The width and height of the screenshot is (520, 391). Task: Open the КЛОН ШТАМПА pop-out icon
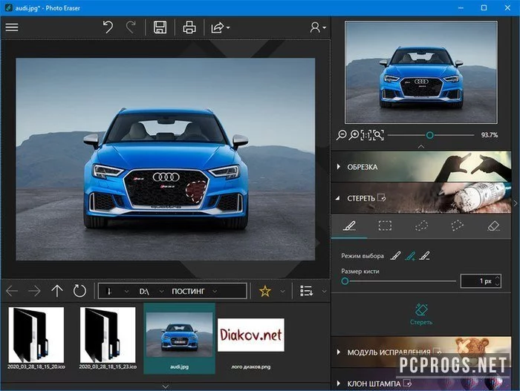407,384
